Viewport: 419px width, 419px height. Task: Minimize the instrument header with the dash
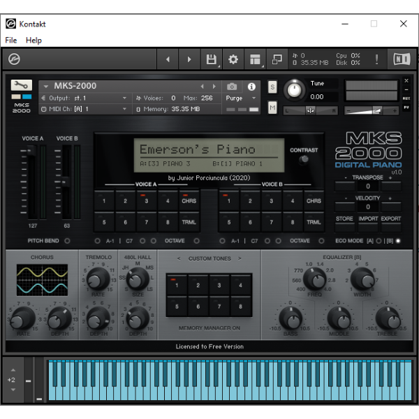[406, 89]
